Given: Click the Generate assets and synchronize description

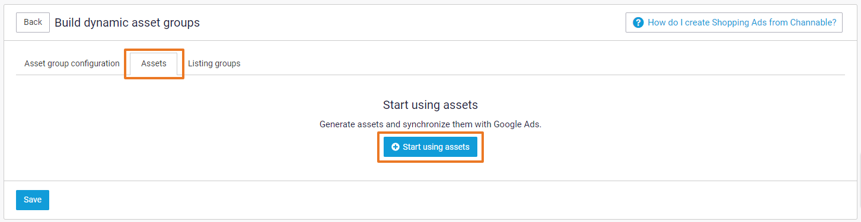Looking at the screenshot, I should tap(430, 125).
